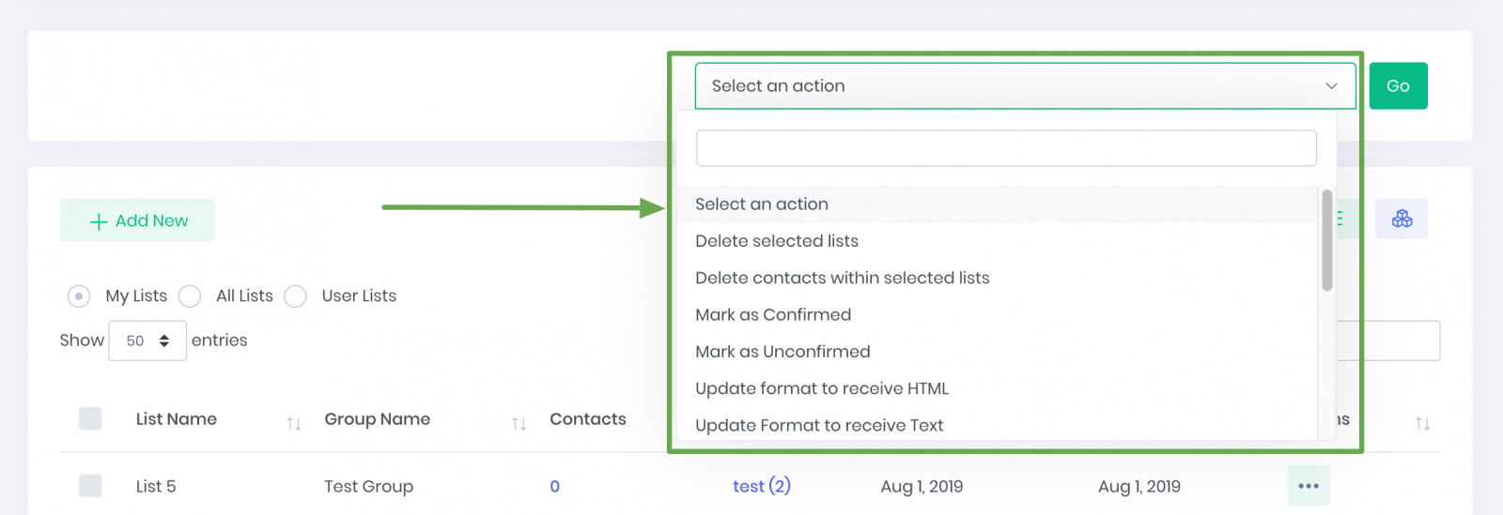Pick Delete contacts within selected lists
This screenshot has height=515, width=1503.
[842, 278]
